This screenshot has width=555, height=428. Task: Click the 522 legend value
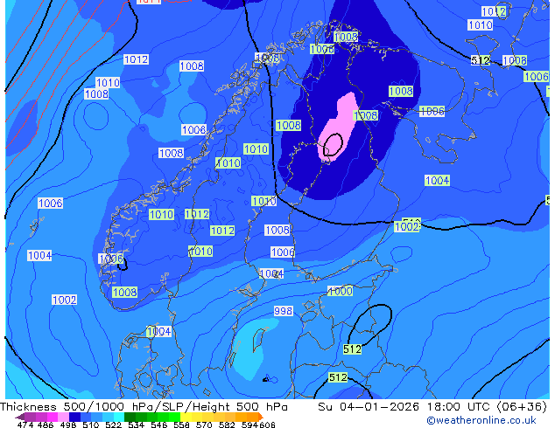[x=113, y=425]
